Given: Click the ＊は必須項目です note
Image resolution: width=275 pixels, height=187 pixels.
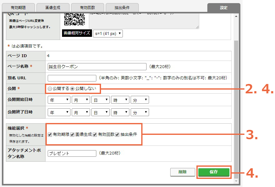Looking at the screenshot, I should [25, 46].
